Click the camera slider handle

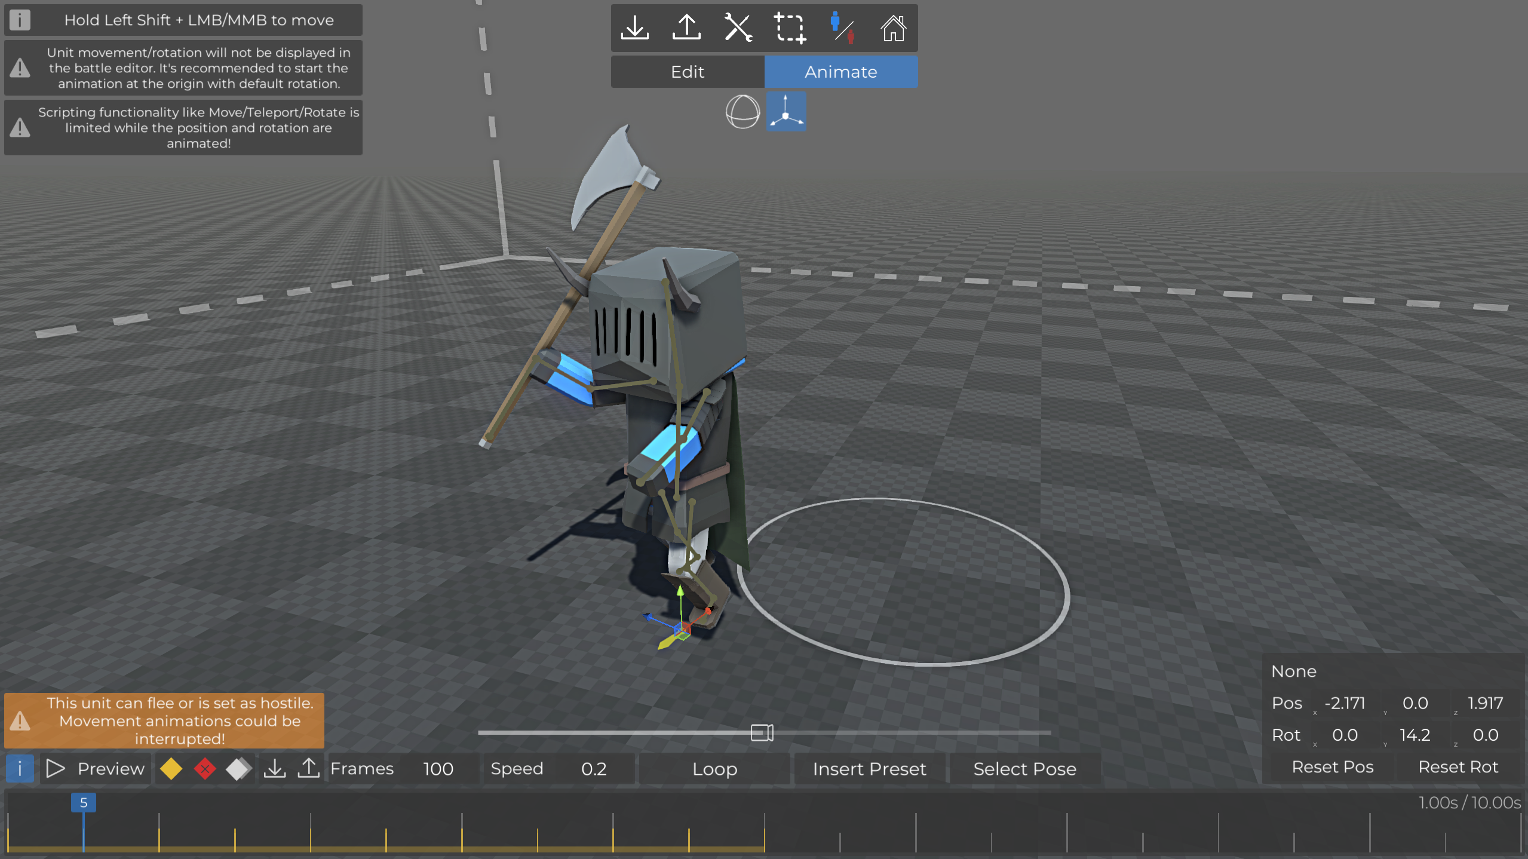coord(762,732)
